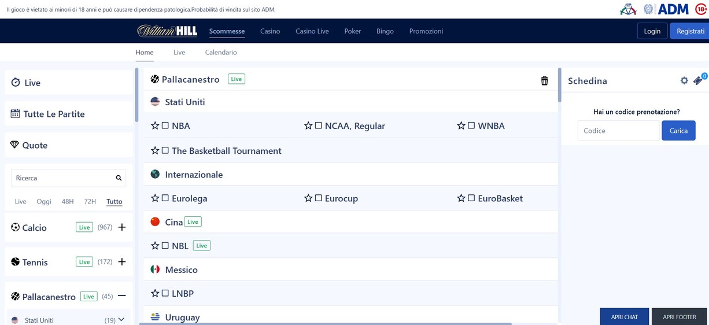Star the EuroBasket competition

(461, 198)
